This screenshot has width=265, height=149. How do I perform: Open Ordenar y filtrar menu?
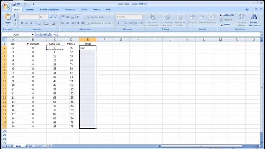point(242,20)
